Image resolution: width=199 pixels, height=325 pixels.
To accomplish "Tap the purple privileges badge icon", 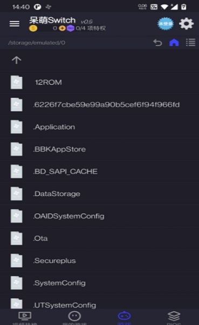I will click(x=71, y=28).
